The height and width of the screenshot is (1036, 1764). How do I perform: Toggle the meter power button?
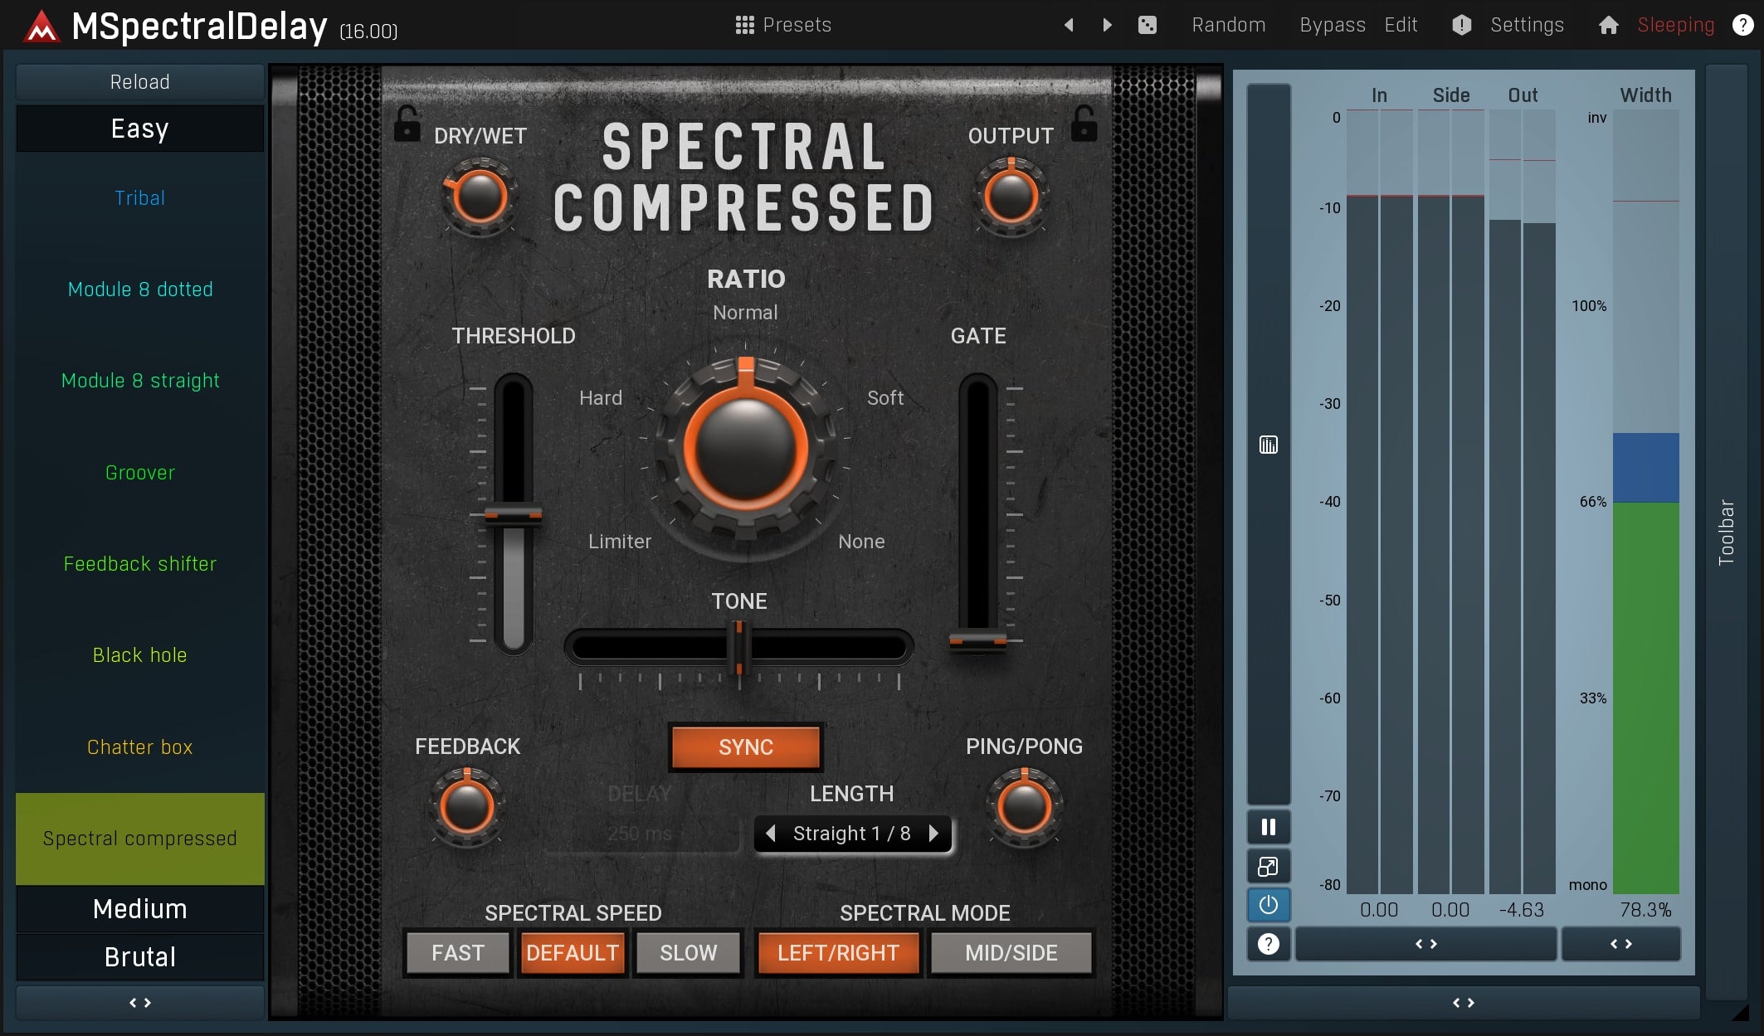point(1268,904)
